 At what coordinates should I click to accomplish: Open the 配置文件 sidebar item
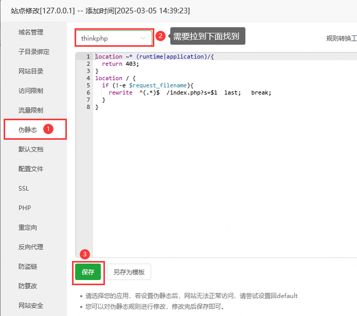tap(31, 169)
